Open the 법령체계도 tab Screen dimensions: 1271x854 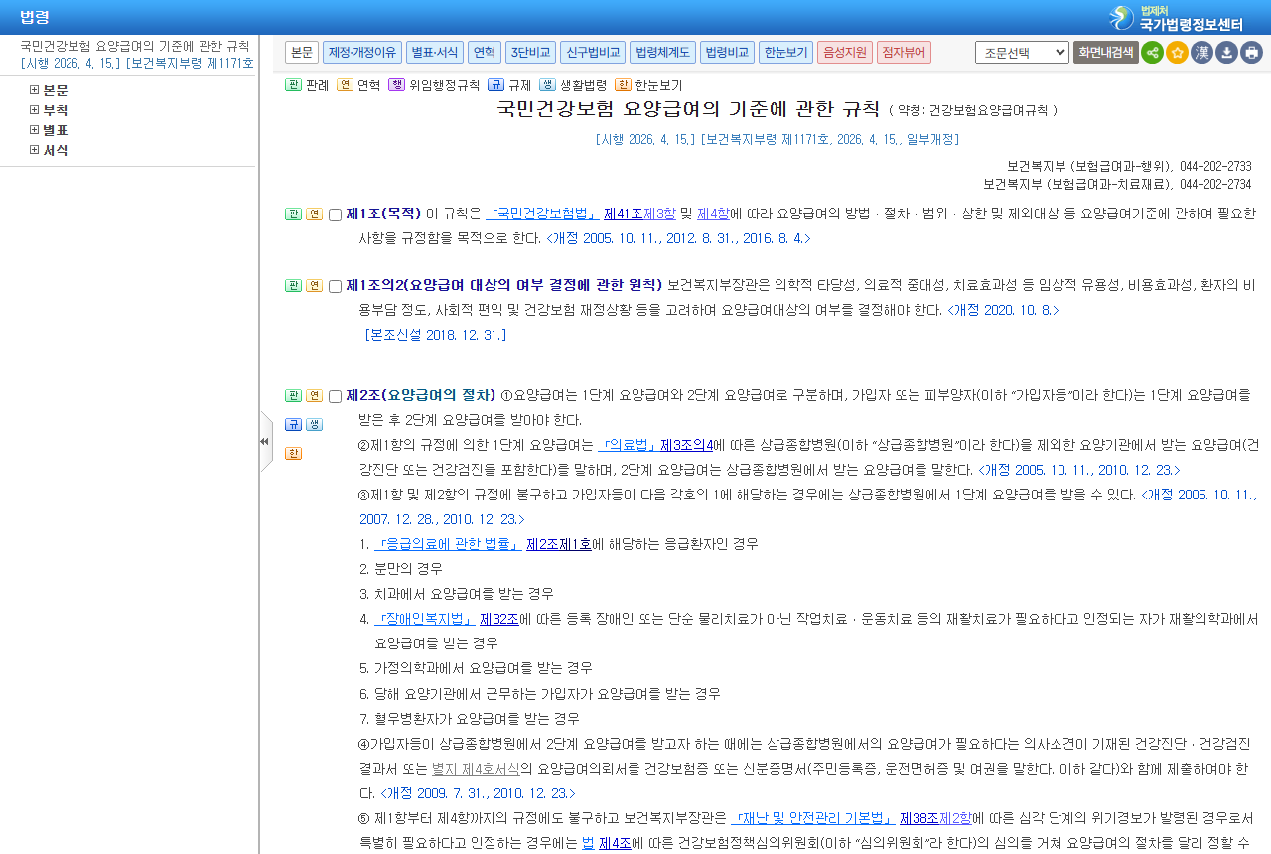click(x=662, y=52)
